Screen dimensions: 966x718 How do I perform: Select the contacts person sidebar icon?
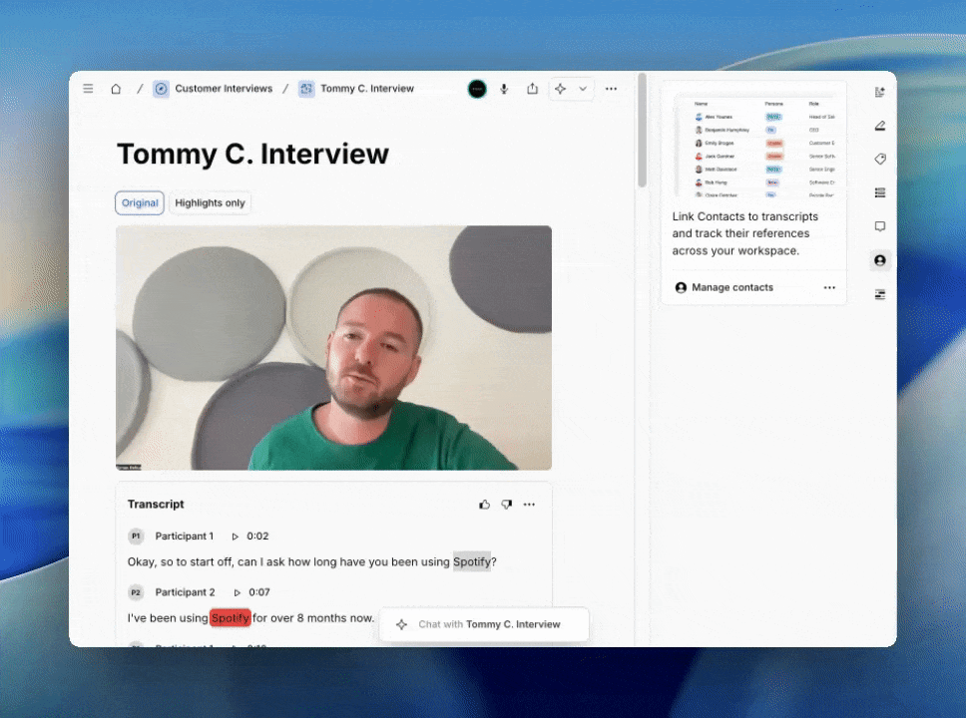pos(880,260)
